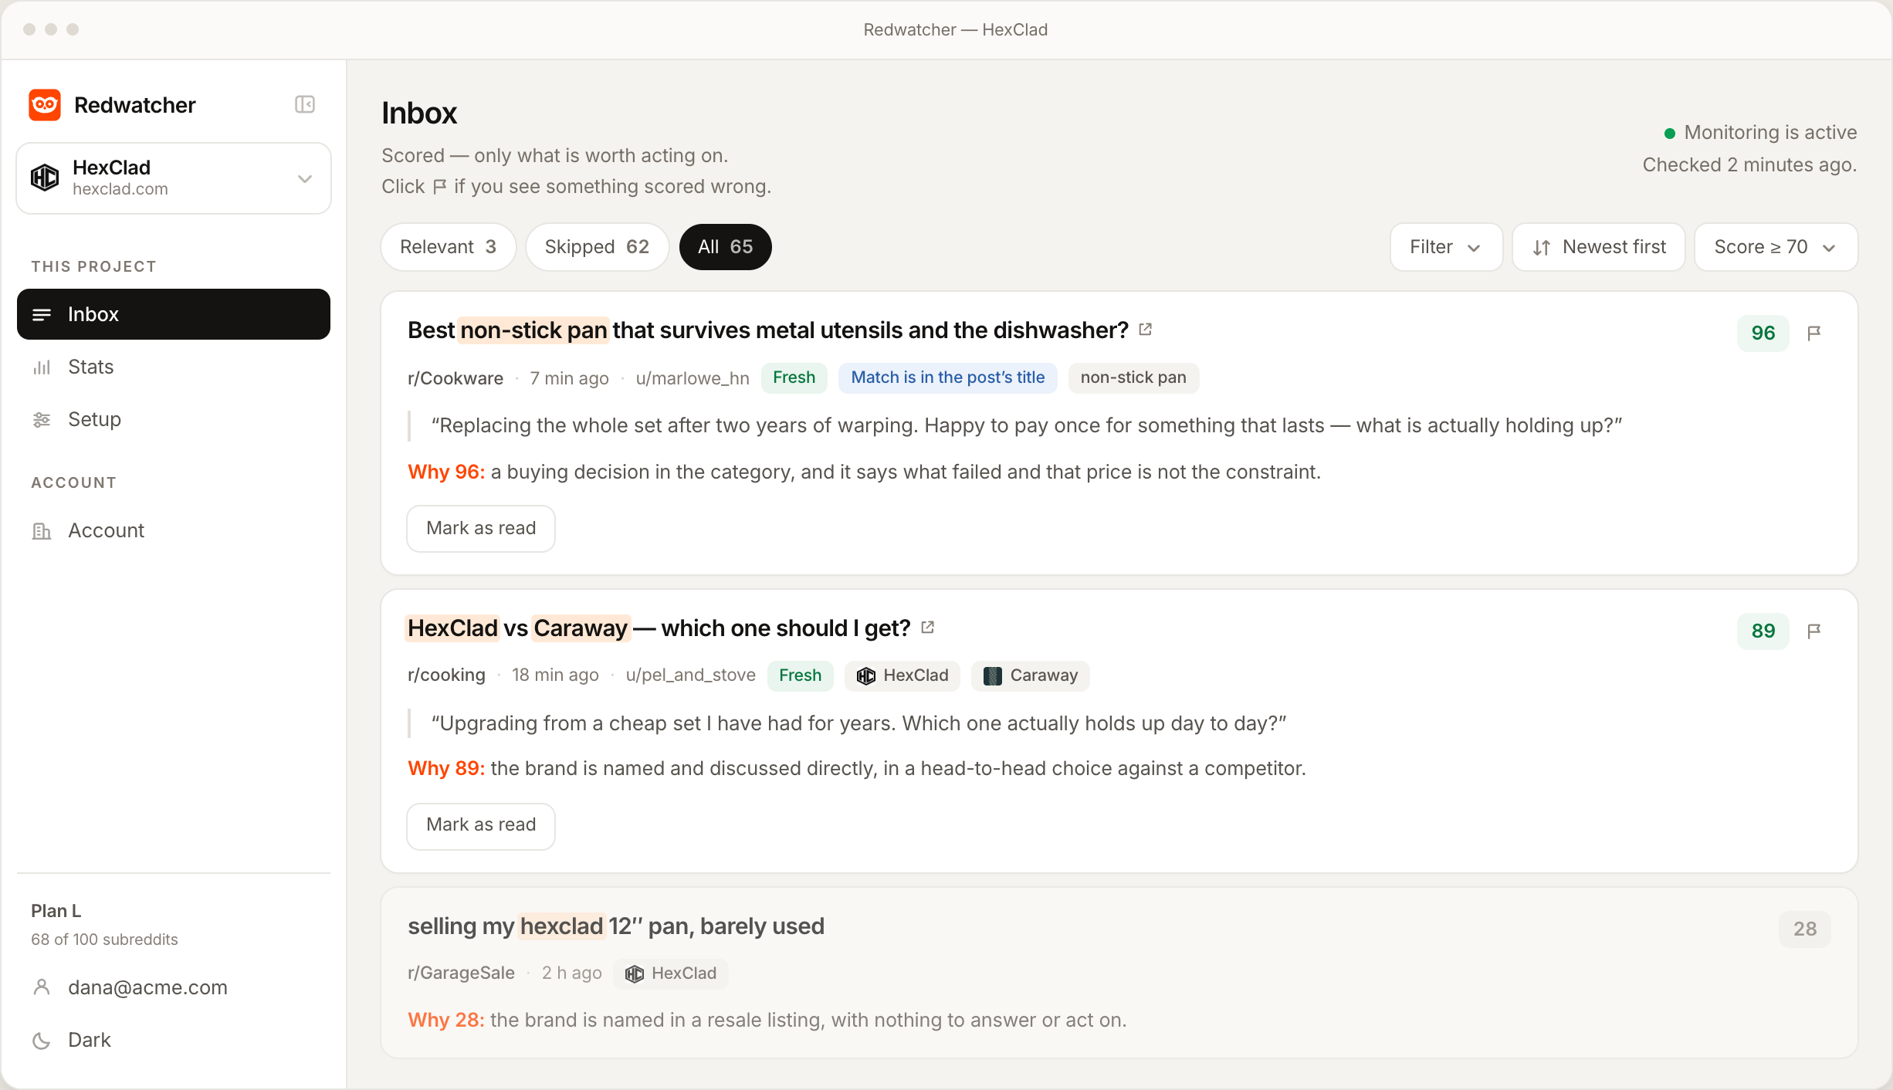
Task: Open the non-stick pan post title
Action: (x=768, y=330)
